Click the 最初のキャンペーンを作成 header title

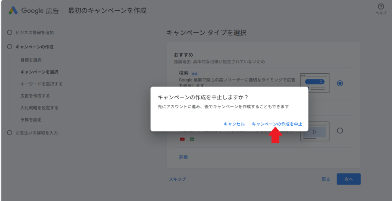point(107,11)
